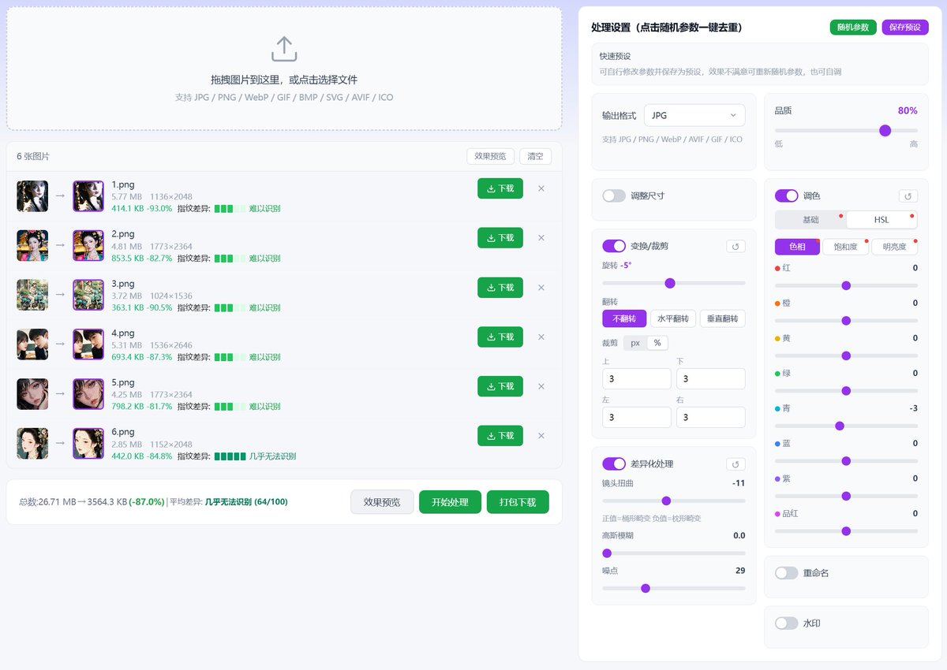This screenshot has height=670, width=947.
Task: Click the 开始处理 button
Action: coord(450,501)
